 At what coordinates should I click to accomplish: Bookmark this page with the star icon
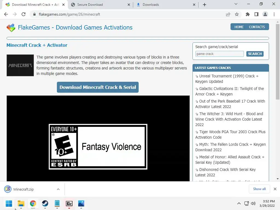click(237, 14)
